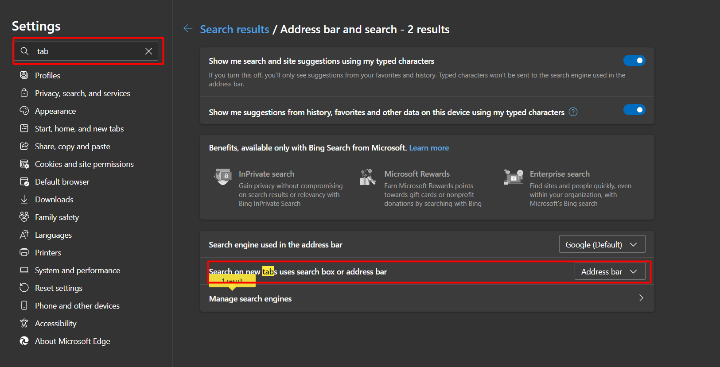Viewport: 720px width, 367px height.
Task: Click the Accessibility icon
Action: (x=24, y=323)
